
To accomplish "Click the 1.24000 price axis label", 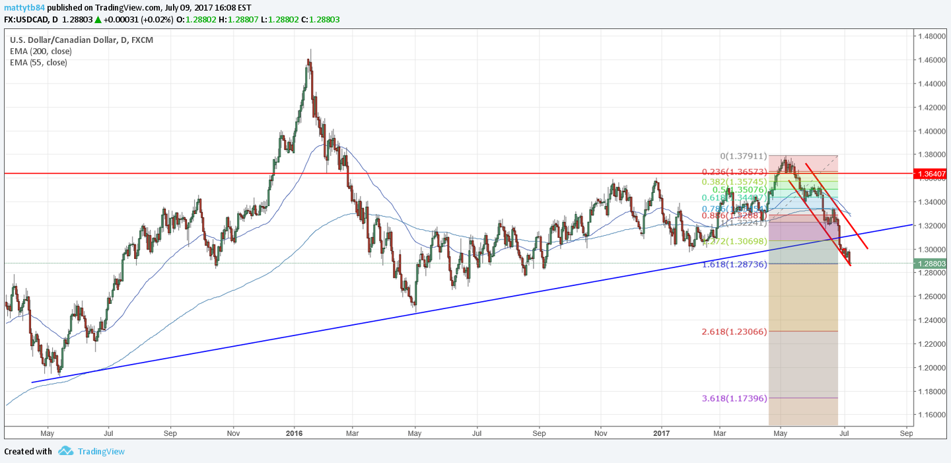I will click(931, 320).
